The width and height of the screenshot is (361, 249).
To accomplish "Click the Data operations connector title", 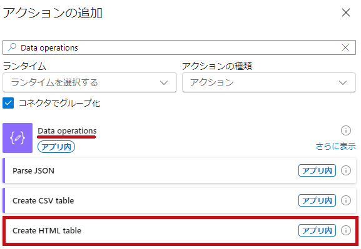I will click(67, 130).
